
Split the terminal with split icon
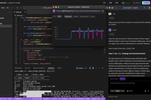click(90, 68)
